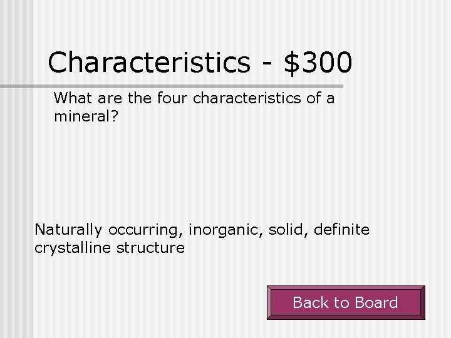Click the Back to Board button
The height and width of the screenshot is (338, 451).
(x=346, y=303)
